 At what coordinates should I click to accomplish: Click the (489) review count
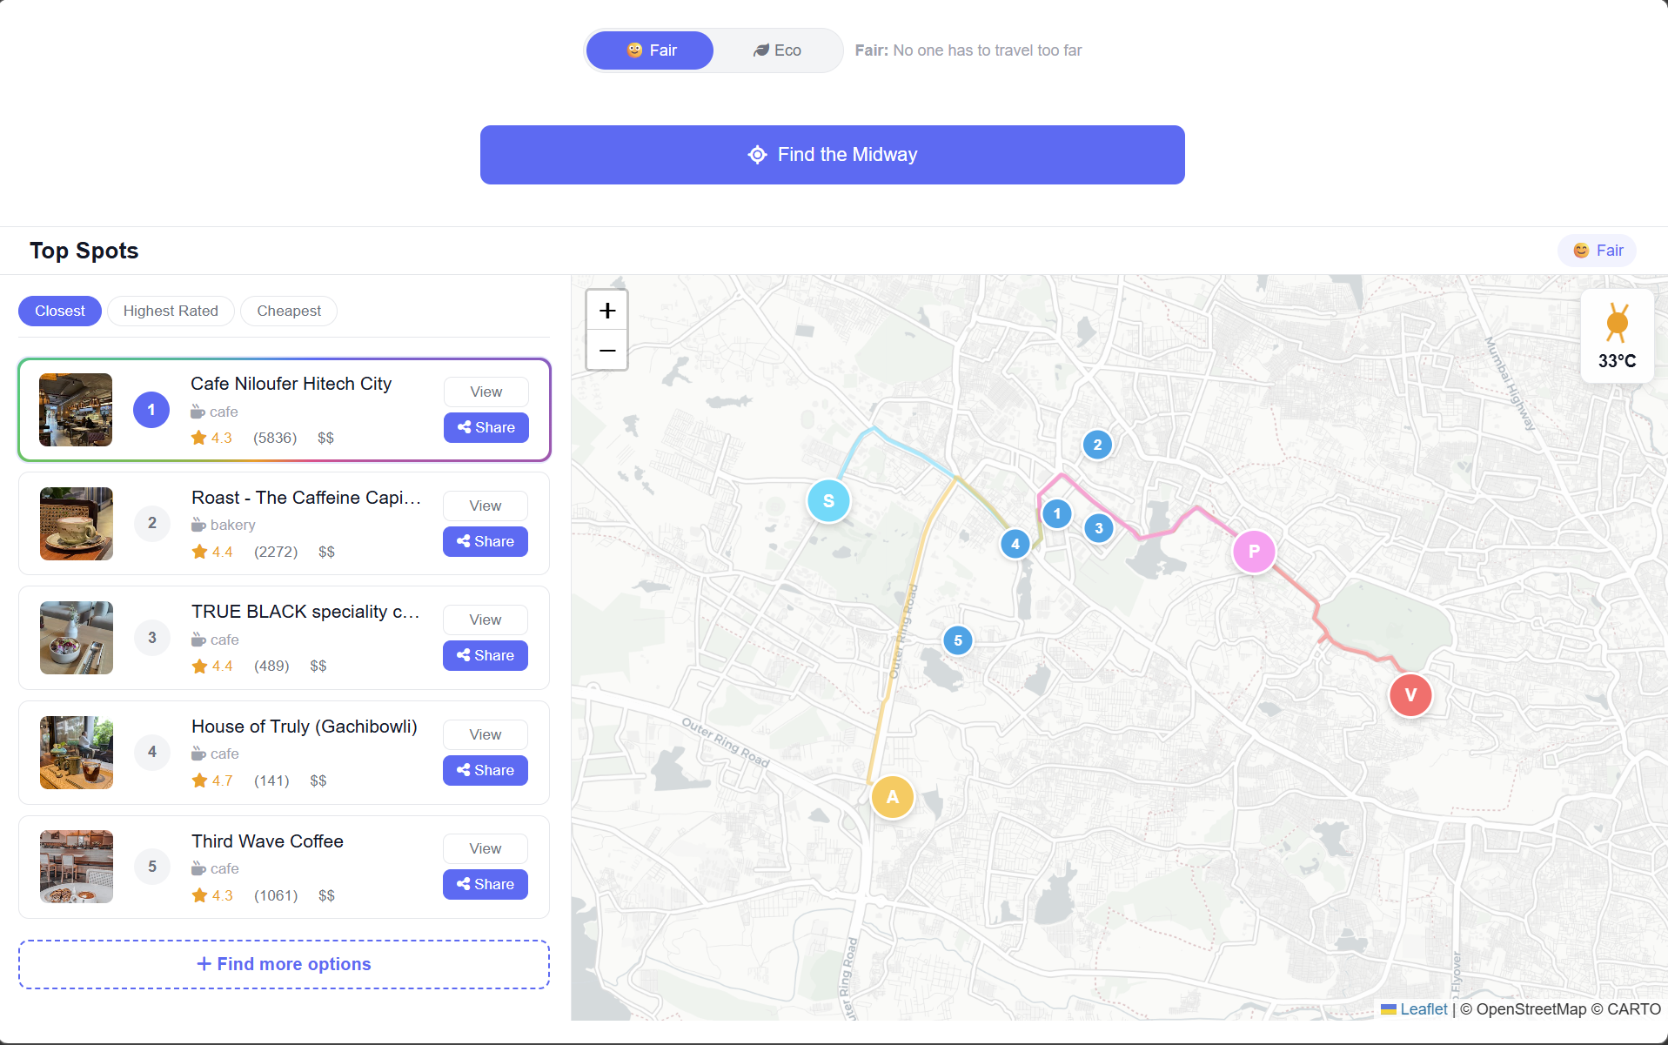point(271,666)
